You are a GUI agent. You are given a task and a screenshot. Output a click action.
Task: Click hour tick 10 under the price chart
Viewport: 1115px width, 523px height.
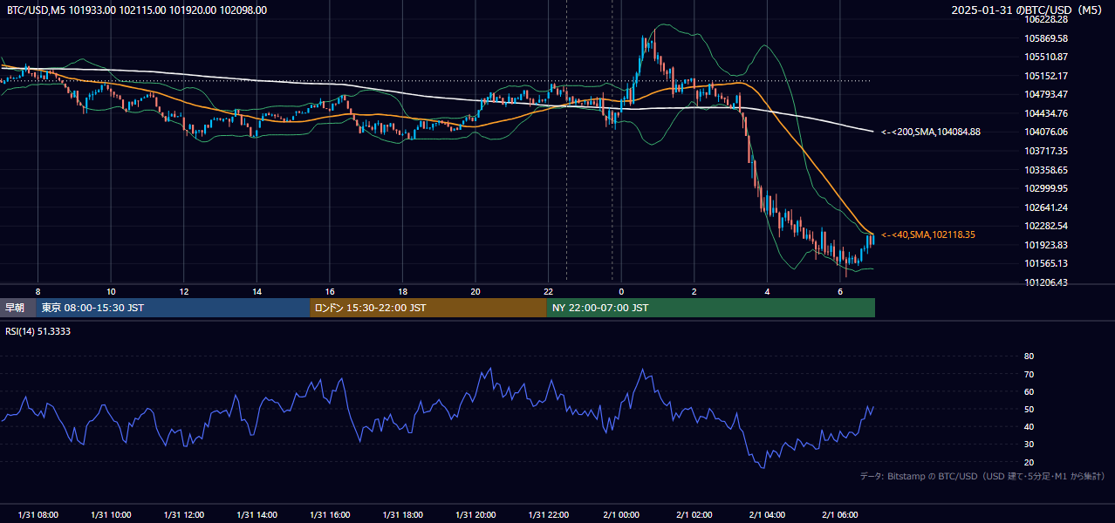pyautogui.click(x=111, y=291)
